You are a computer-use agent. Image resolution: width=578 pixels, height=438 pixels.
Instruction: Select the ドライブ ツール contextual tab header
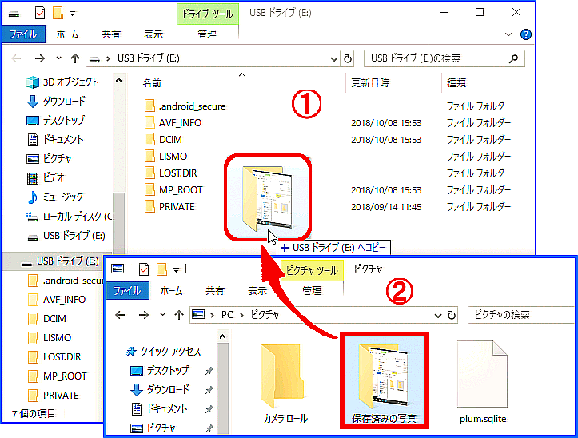pos(208,14)
